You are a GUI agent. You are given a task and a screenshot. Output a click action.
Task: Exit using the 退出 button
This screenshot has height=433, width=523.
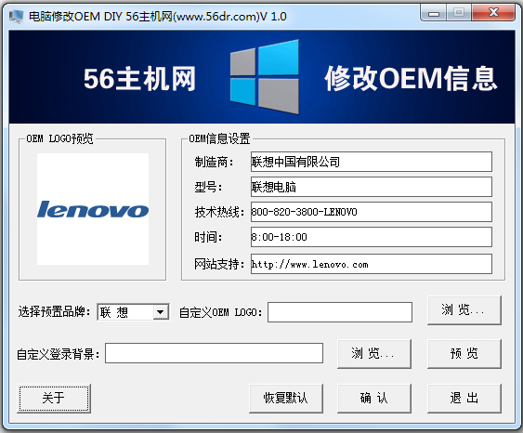click(464, 399)
